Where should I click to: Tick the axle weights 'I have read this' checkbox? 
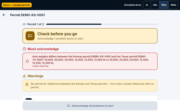pyautogui.click(x=27, y=61)
